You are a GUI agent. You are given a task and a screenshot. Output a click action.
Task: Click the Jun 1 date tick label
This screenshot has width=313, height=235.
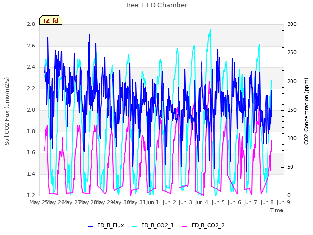[153, 202]
